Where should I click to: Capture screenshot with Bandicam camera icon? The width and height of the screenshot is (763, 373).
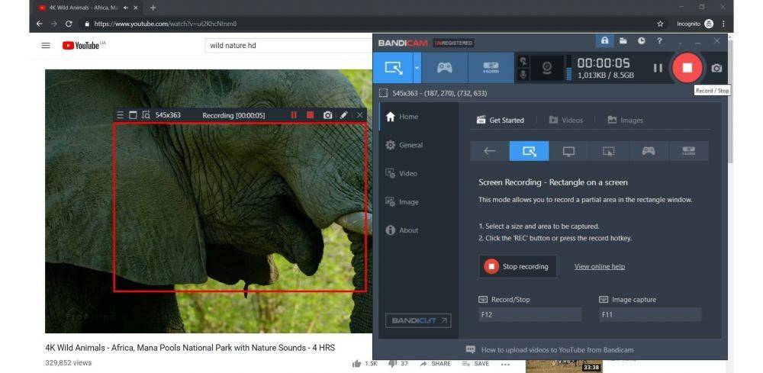click(x=716, y=68)
